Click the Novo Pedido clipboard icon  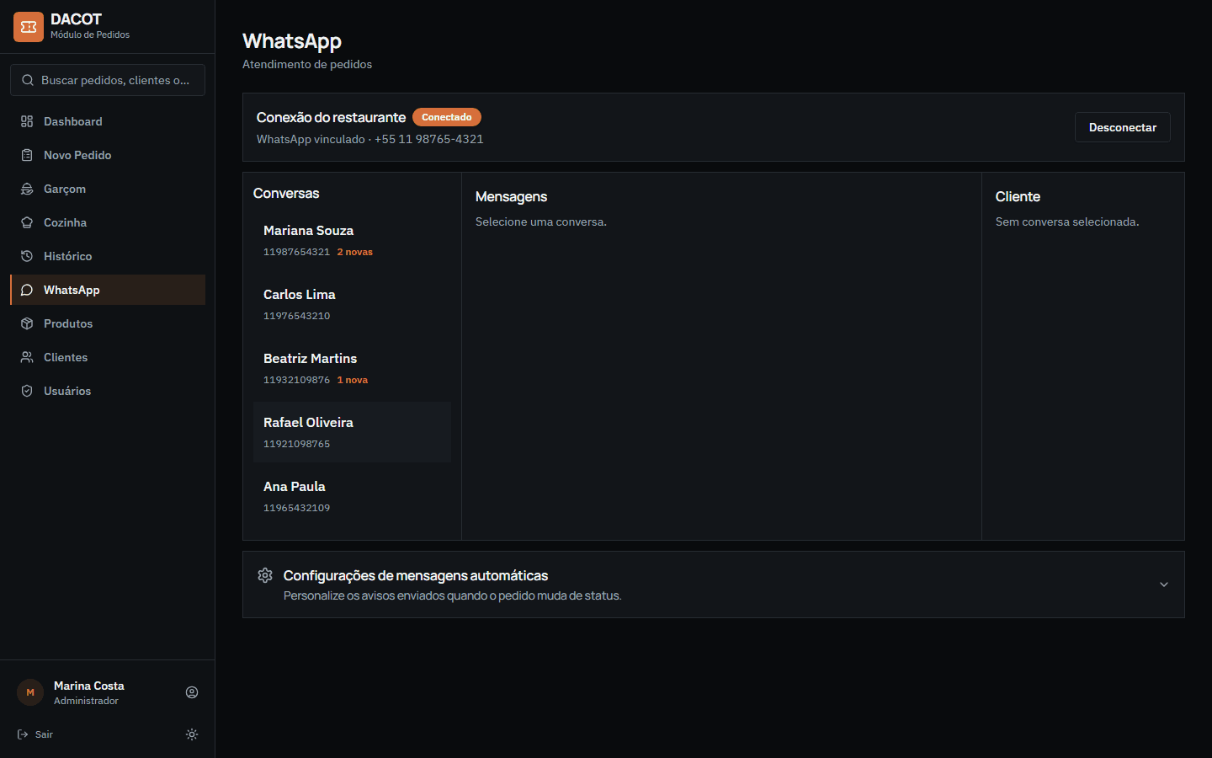[27, 155]
